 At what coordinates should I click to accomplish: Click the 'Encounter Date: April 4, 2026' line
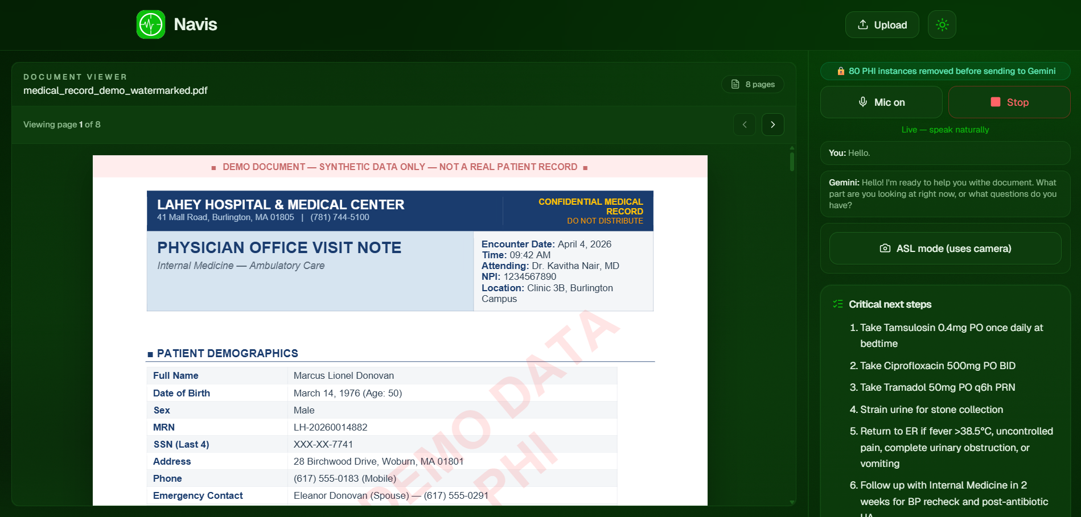coord(546,244)
